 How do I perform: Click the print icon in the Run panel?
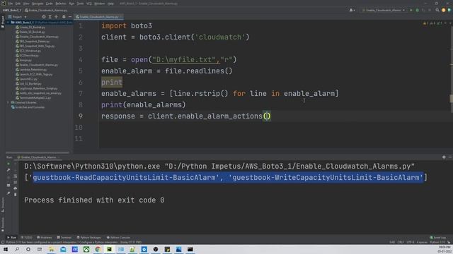click(x=16, y=188)
